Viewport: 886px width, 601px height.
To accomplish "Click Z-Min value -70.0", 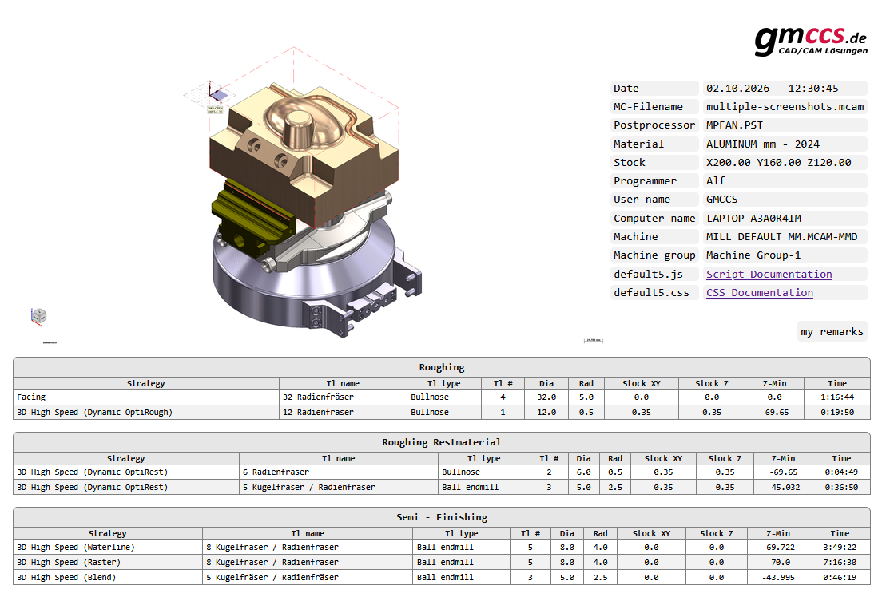I will 778,563.
